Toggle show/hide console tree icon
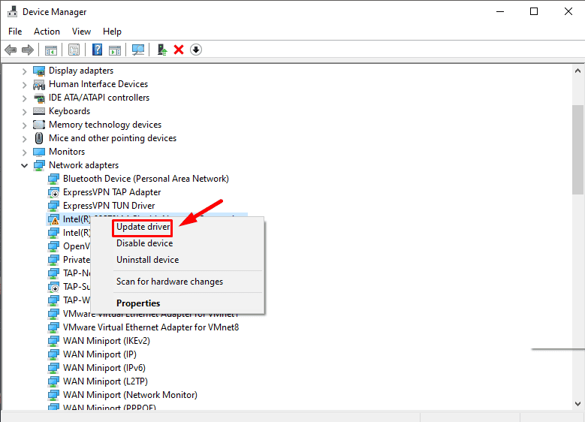Viewport: 585px width, 422px height. (51, 50)
